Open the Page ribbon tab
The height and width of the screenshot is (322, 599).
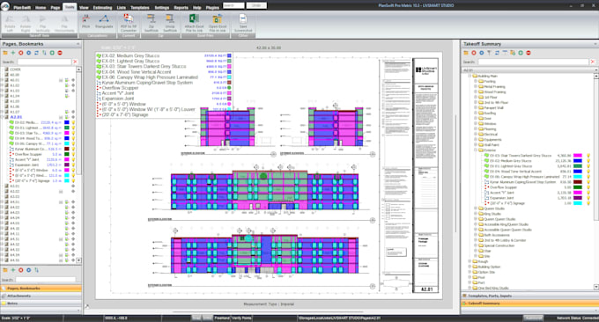[x=55, y=7]
